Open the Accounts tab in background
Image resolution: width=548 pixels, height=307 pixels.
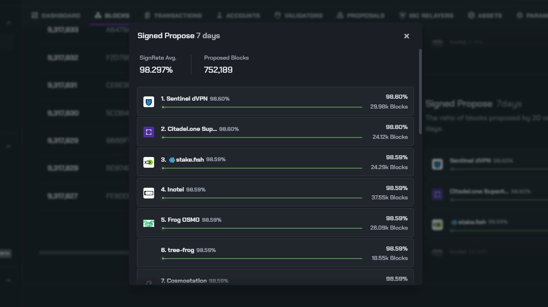[x=238, y=15]
